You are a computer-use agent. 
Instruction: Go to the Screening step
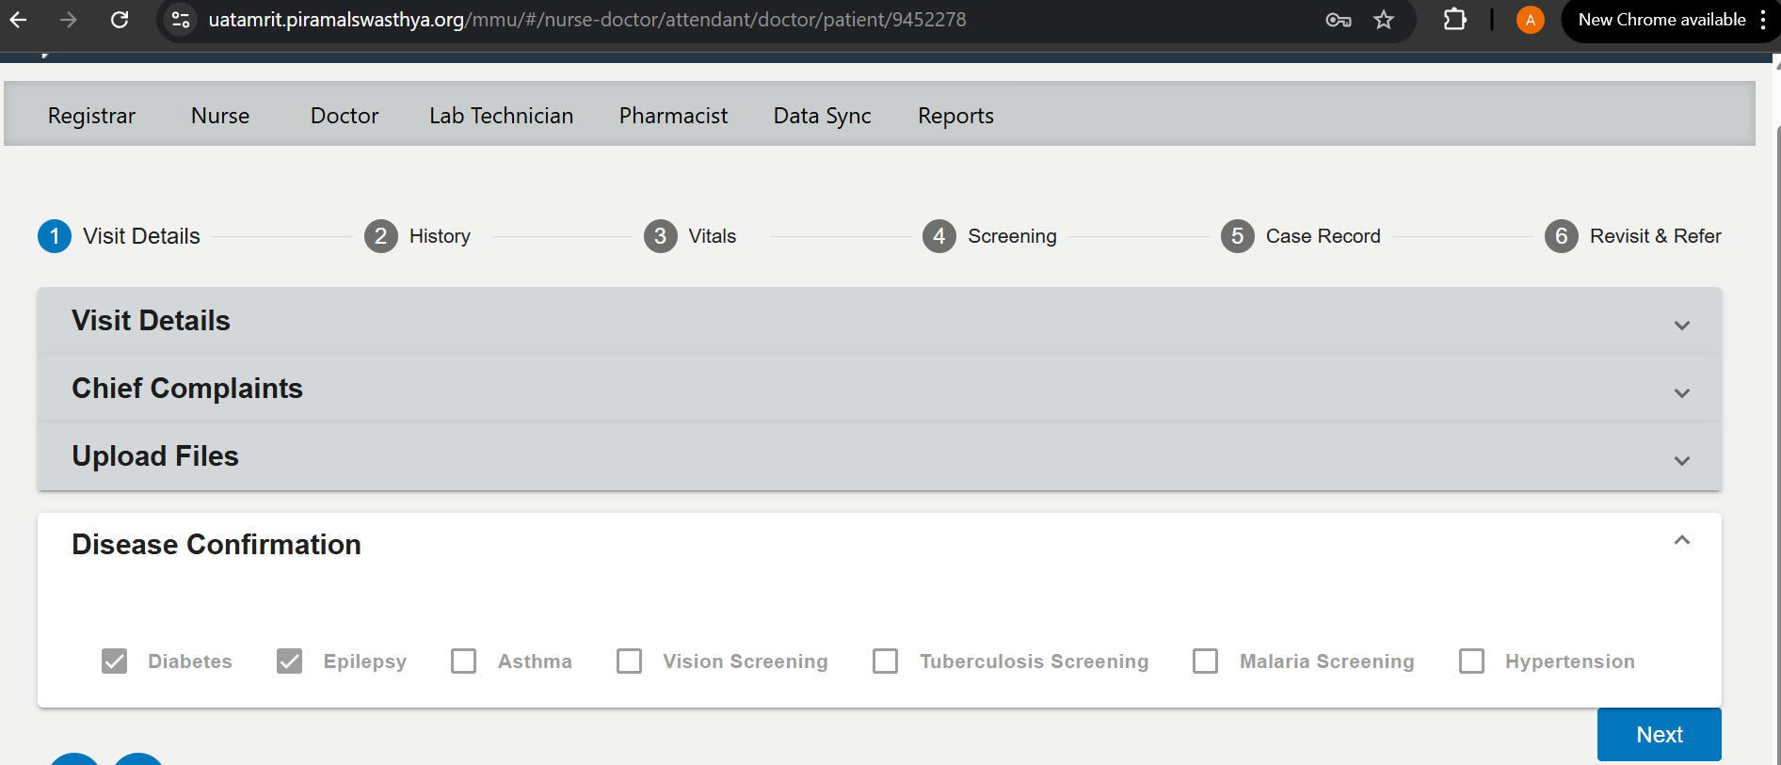tap(1012, 236)
